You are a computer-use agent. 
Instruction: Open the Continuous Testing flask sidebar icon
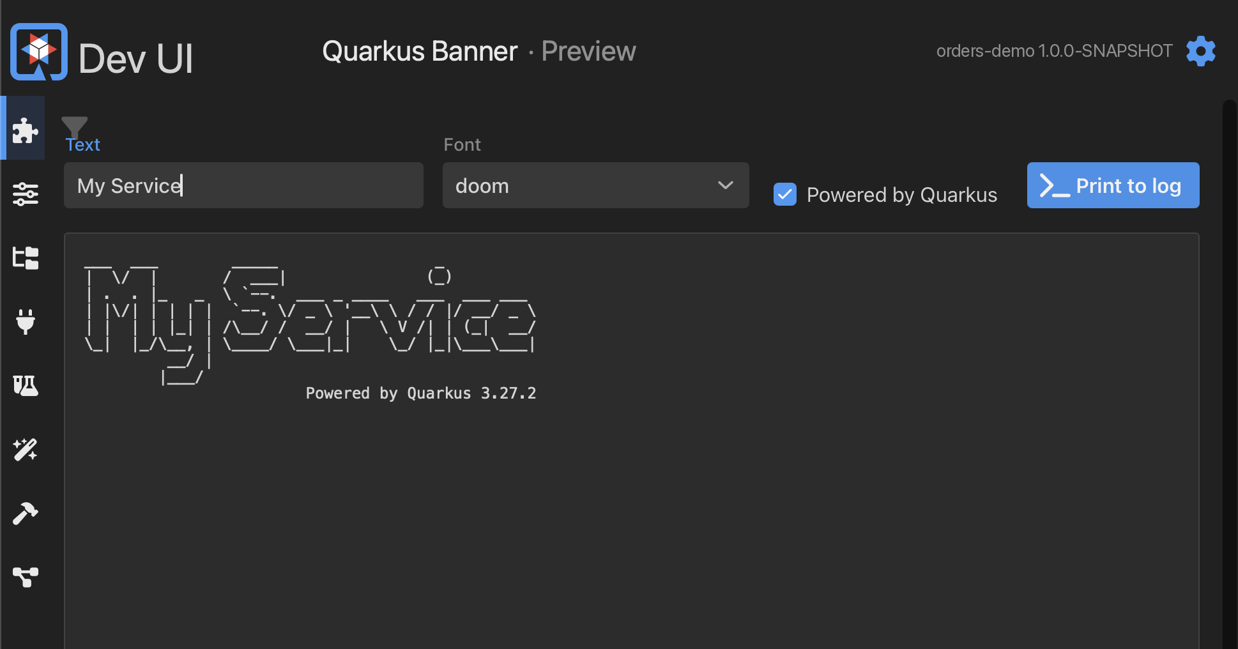(x=26, y=386)
